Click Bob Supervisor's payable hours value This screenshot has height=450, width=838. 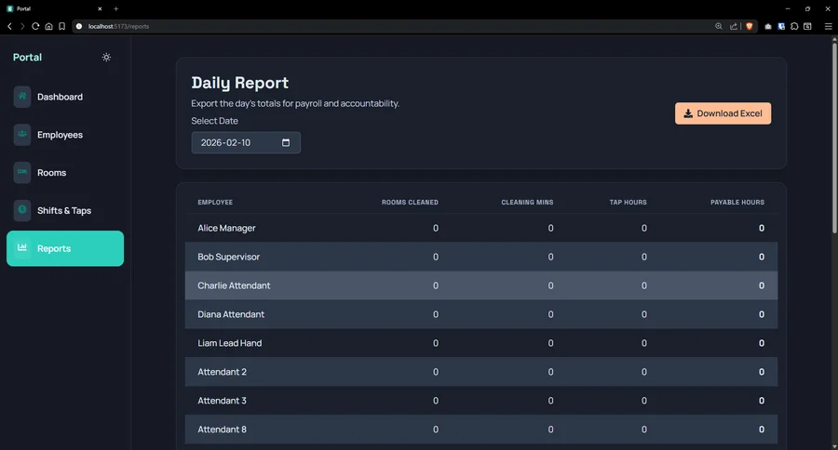tap(762, 257)
